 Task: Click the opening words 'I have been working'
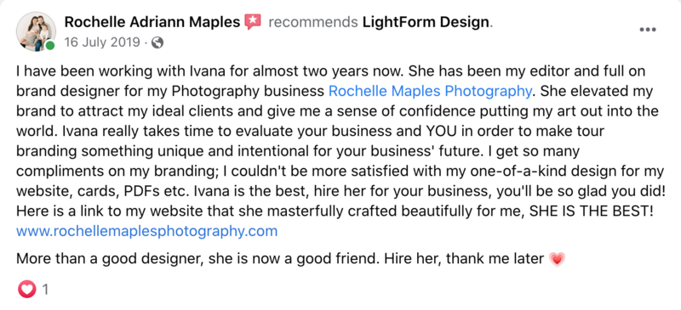pyautogui.click(x=75, y=71)
